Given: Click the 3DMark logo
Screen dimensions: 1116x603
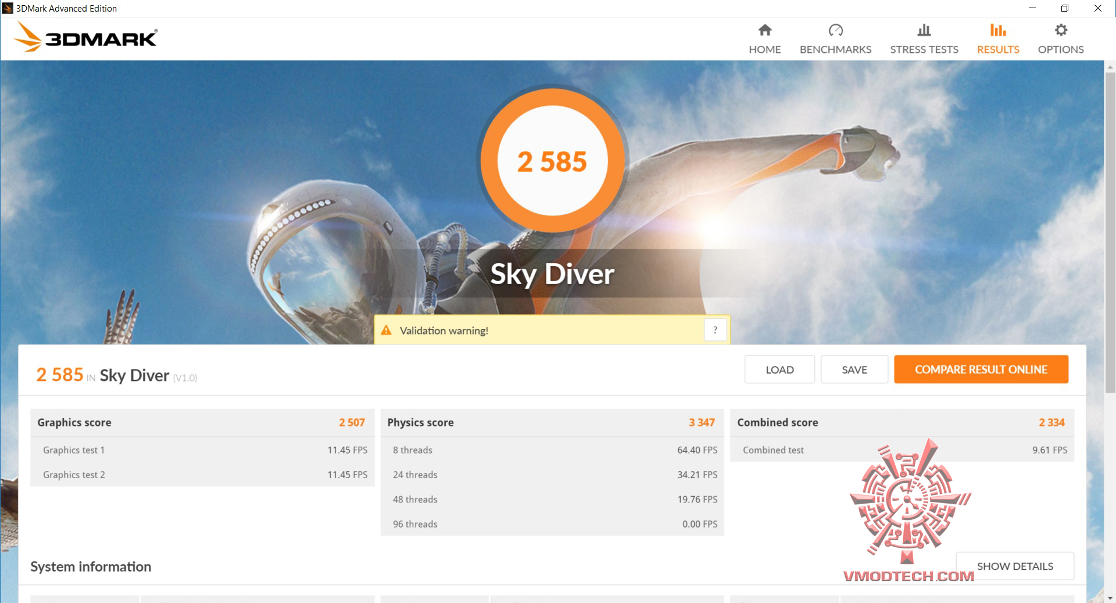Looking at the screenshot, I should click(85, 38).
